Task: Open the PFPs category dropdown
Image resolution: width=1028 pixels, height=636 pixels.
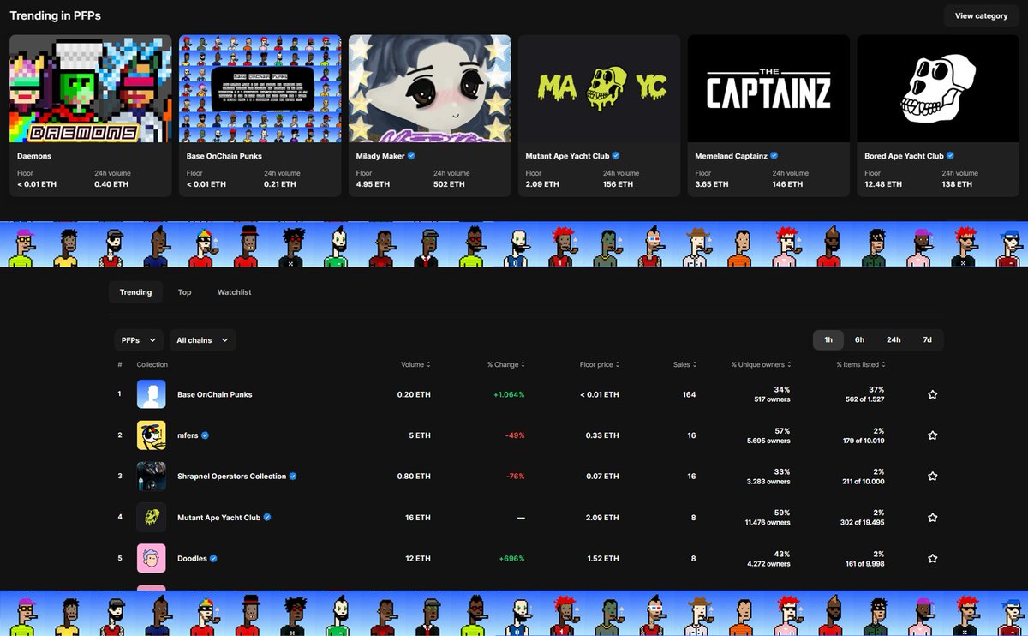Action: coord(139,340)
